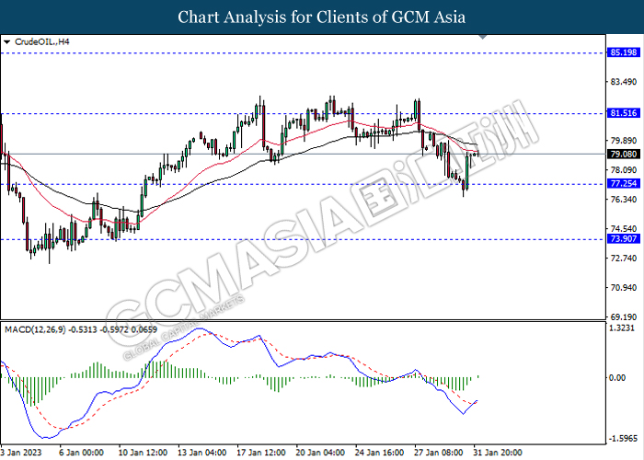This screenshot has height=460, width=644.
Task: Click the CrudeOIL.,H4 chart title text
Action: pyautogui.click(x=42, y=42)
